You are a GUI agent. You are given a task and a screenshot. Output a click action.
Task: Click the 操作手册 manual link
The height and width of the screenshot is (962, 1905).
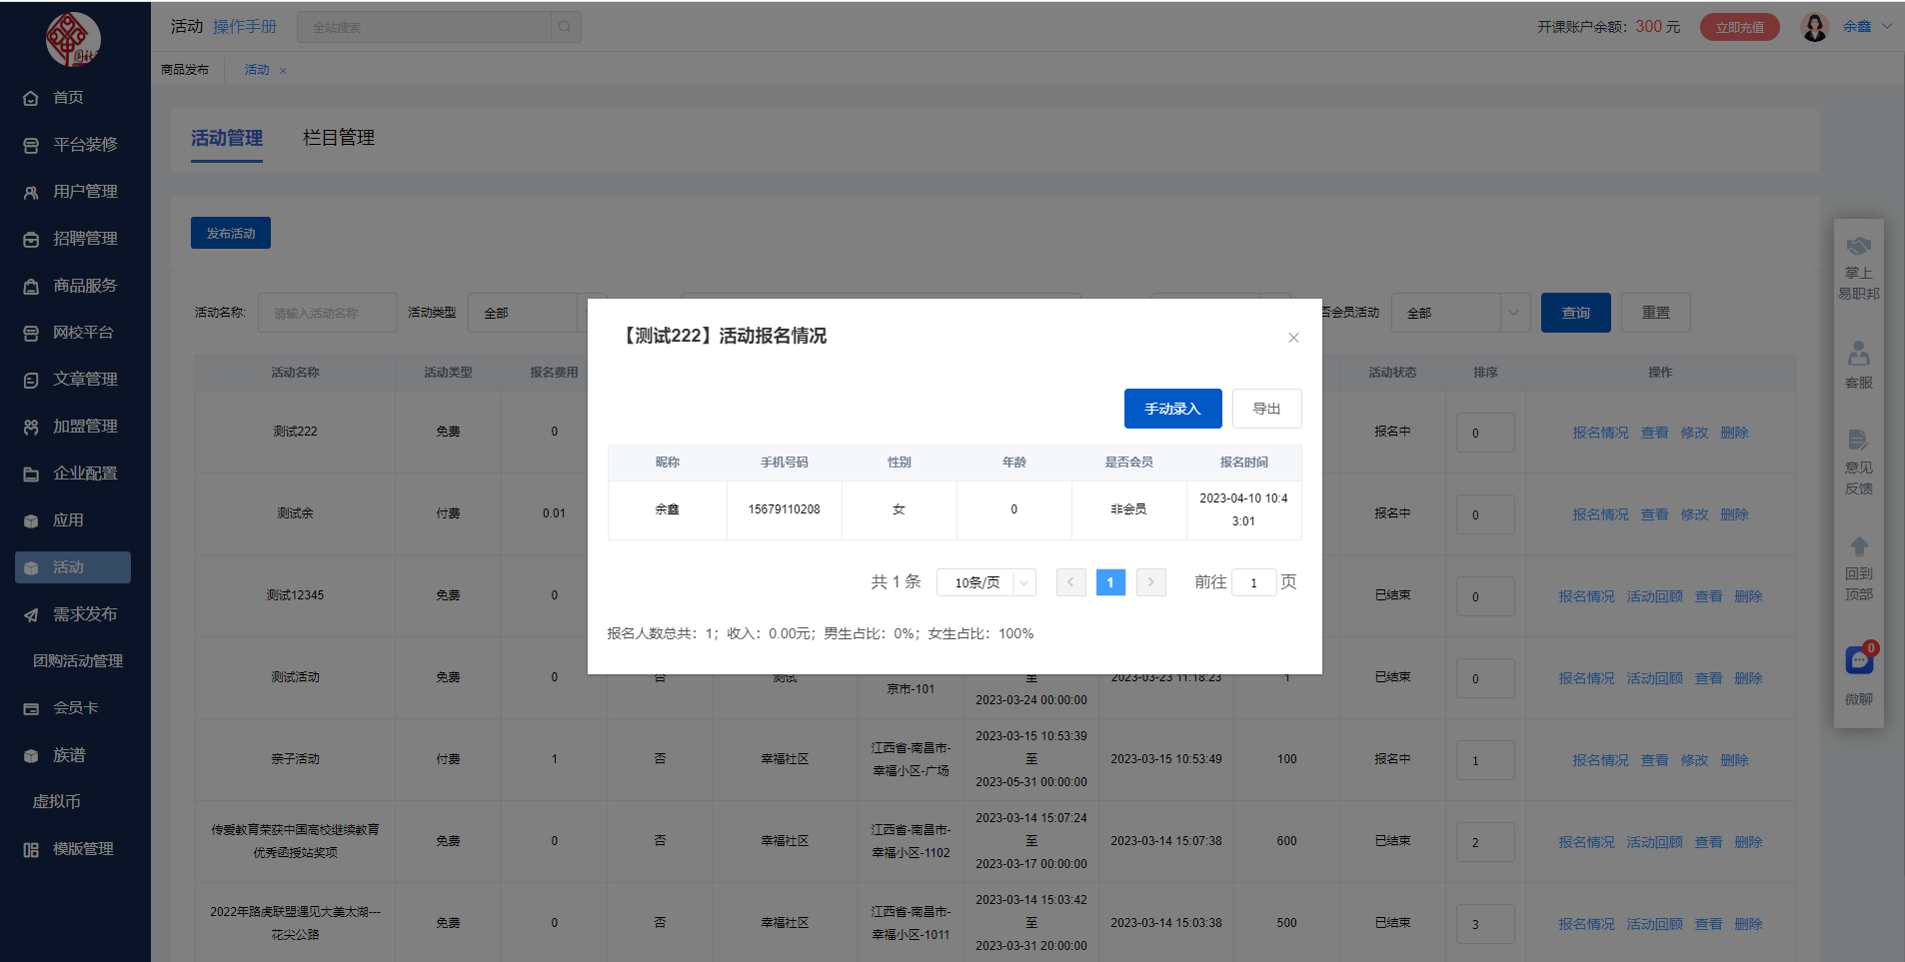click(x=245, y=27)
